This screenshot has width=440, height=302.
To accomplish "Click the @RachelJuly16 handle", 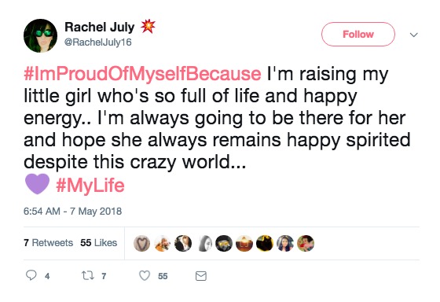I will 98,42.
